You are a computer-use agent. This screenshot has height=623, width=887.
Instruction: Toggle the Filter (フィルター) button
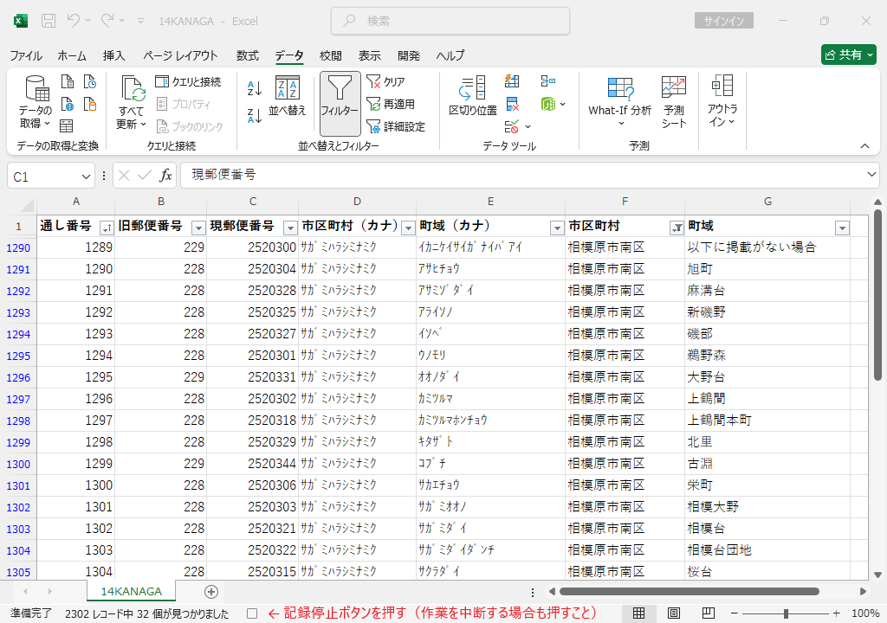point(340,104)
